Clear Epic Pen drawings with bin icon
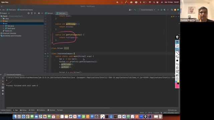This screenshot has height=120, width=214. 177,68
